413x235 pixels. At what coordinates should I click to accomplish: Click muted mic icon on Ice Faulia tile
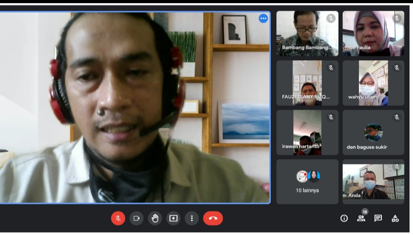[x=397, y=18]
